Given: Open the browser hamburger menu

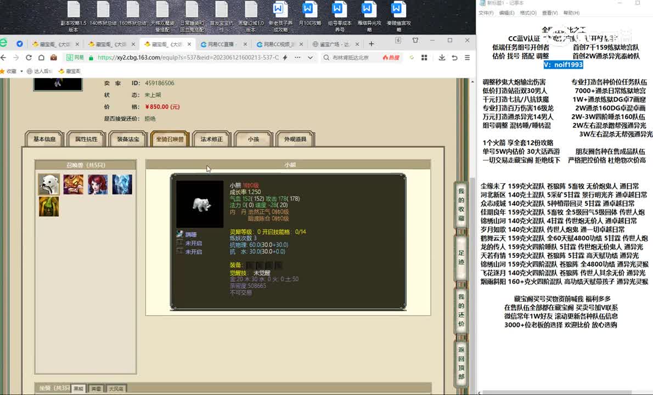Looking at the screenshot, I should pos(468,58).
